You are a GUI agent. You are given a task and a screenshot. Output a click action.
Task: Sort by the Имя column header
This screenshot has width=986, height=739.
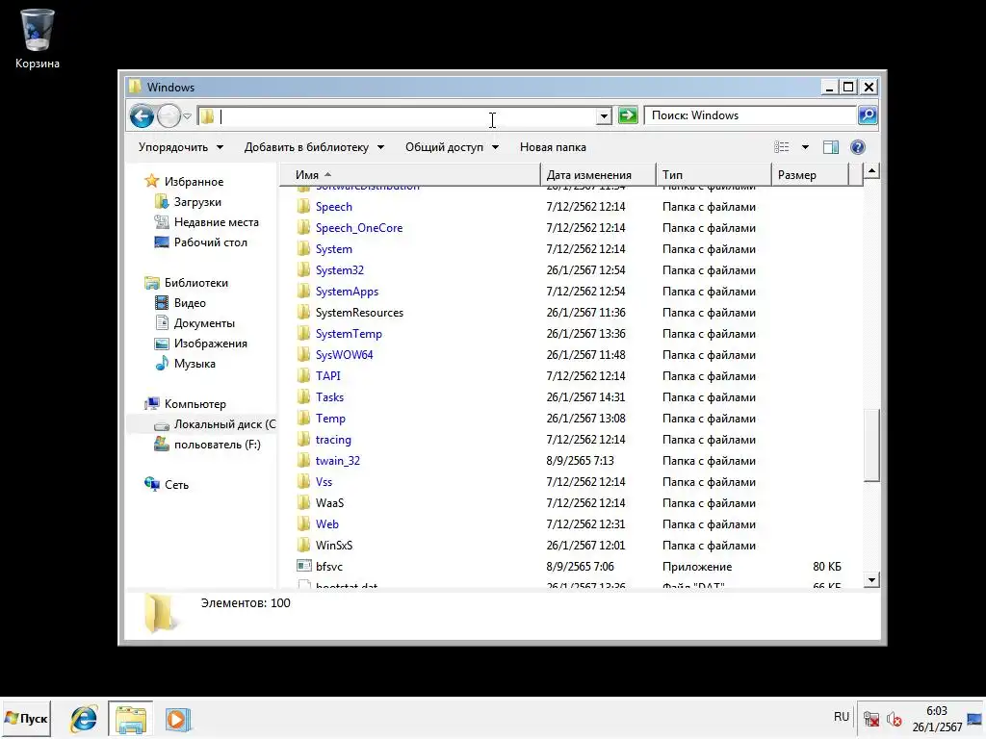tap(409, 175)
